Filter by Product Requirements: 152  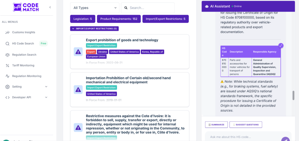click(119, 19)
